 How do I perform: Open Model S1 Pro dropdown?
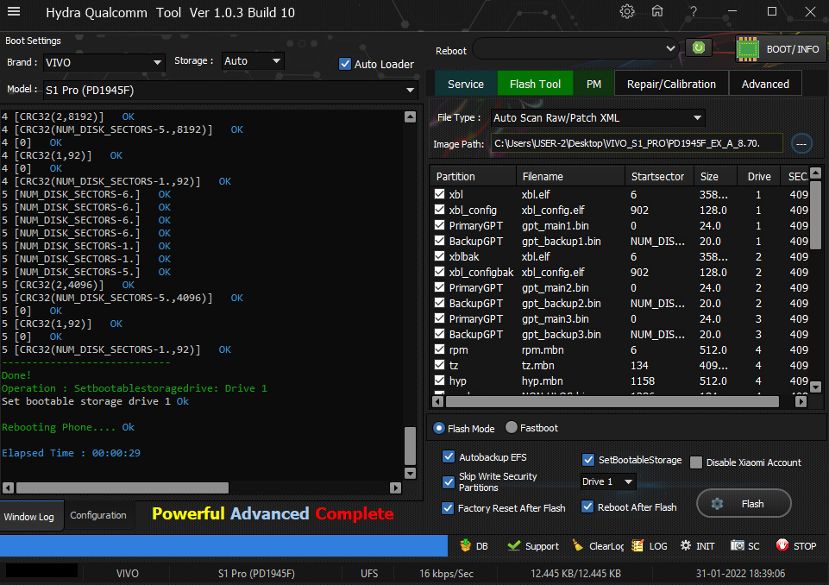[230, 90]
